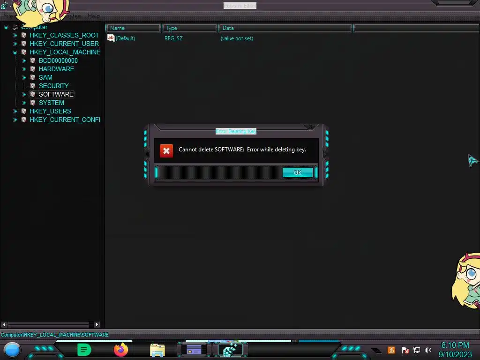The width and height of the screenshot is (480, 360).
Task: Click the folder icon next to SYSTEM
Action: pyautogui.click(x=33, y=103)
